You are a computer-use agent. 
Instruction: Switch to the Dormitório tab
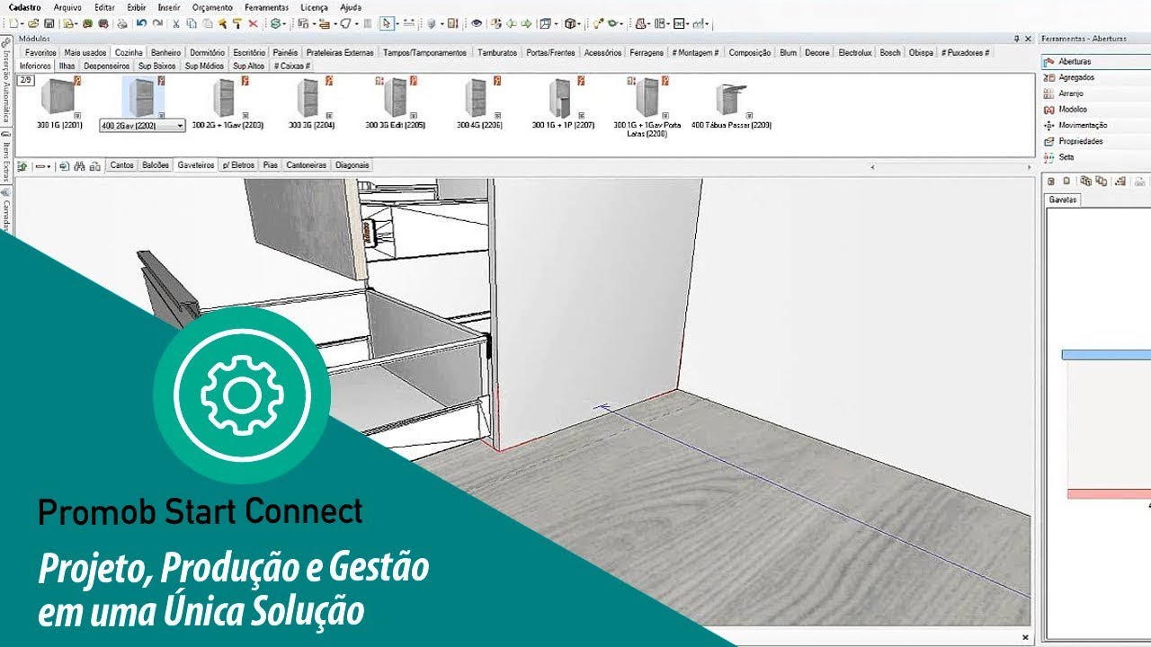(208, 53)
